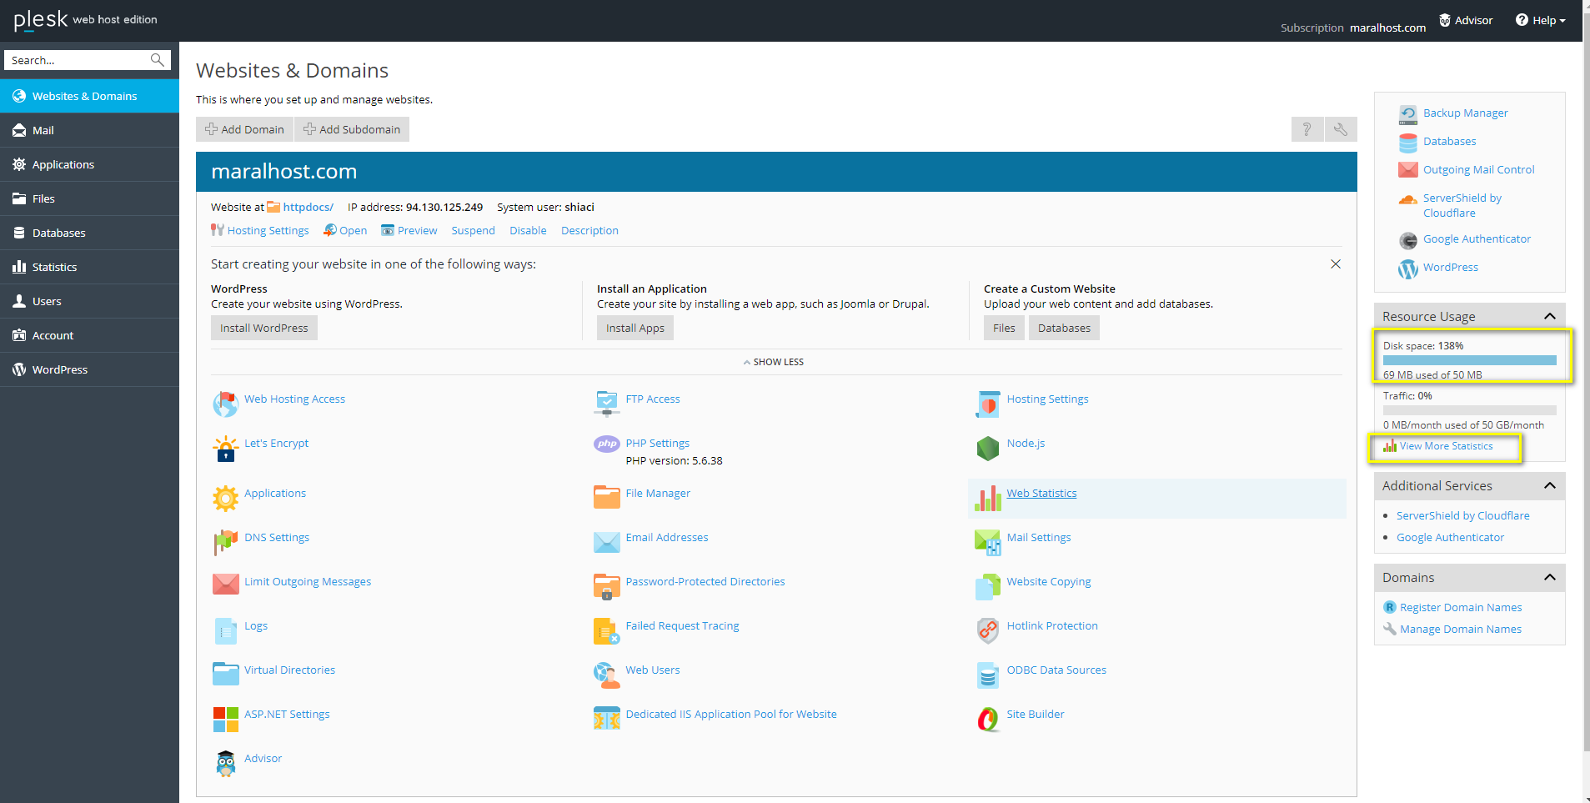Viewport: 1590px width, 803px height.
Task: Open the PHP Settings icon
Action: click(x=607, y=444)
